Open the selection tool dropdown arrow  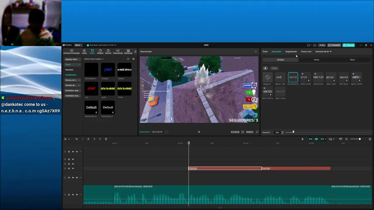69,139
